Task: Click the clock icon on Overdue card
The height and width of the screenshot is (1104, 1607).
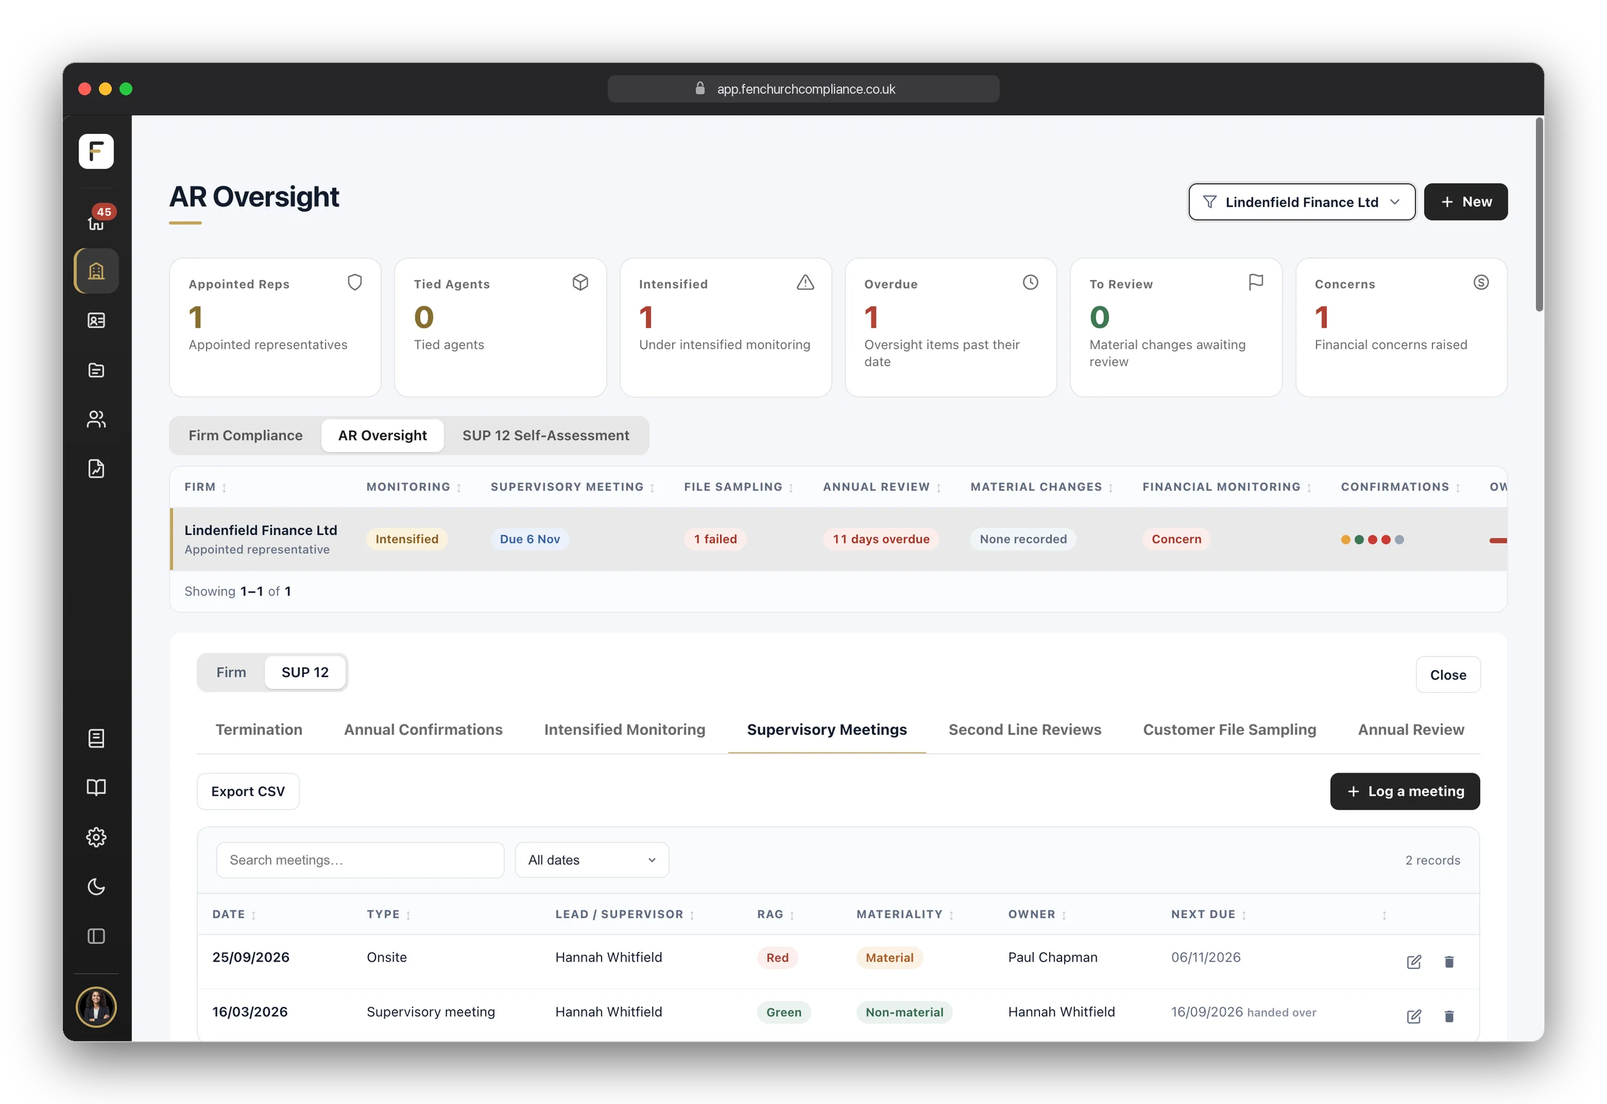Action: pos(1030,282)
